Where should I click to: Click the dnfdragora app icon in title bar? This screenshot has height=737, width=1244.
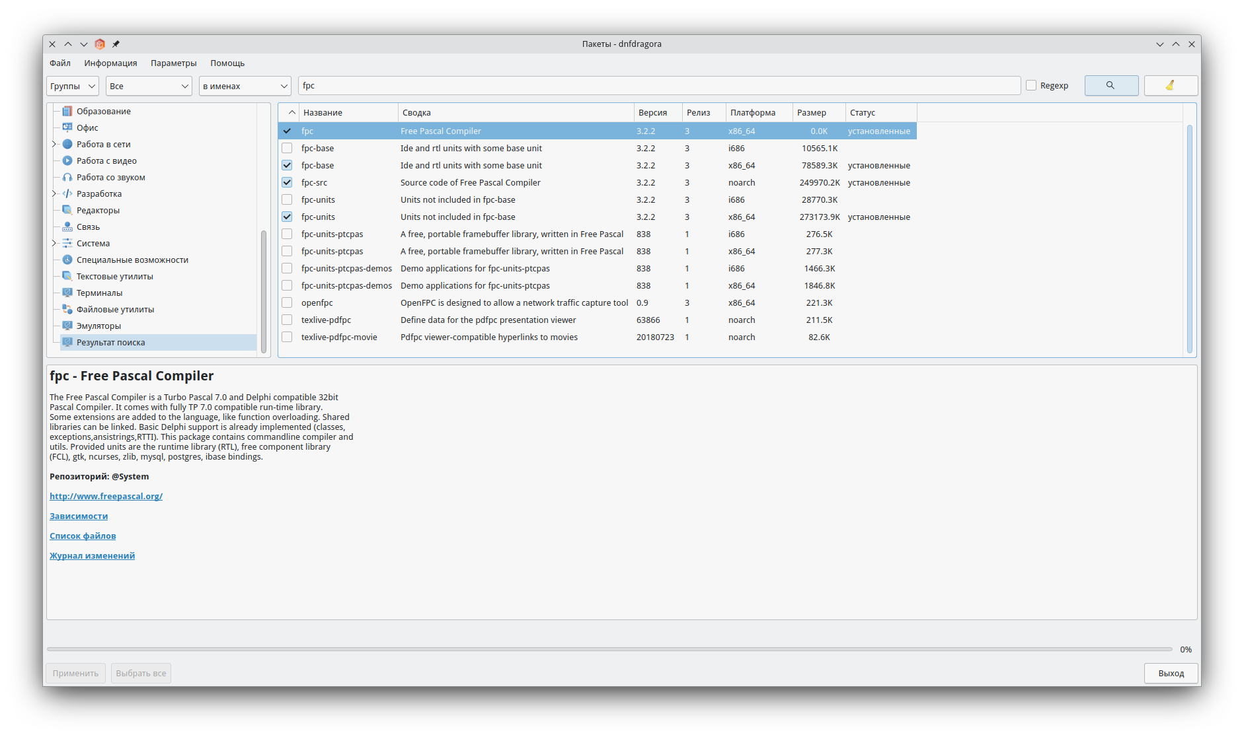(x=100, y=44)
